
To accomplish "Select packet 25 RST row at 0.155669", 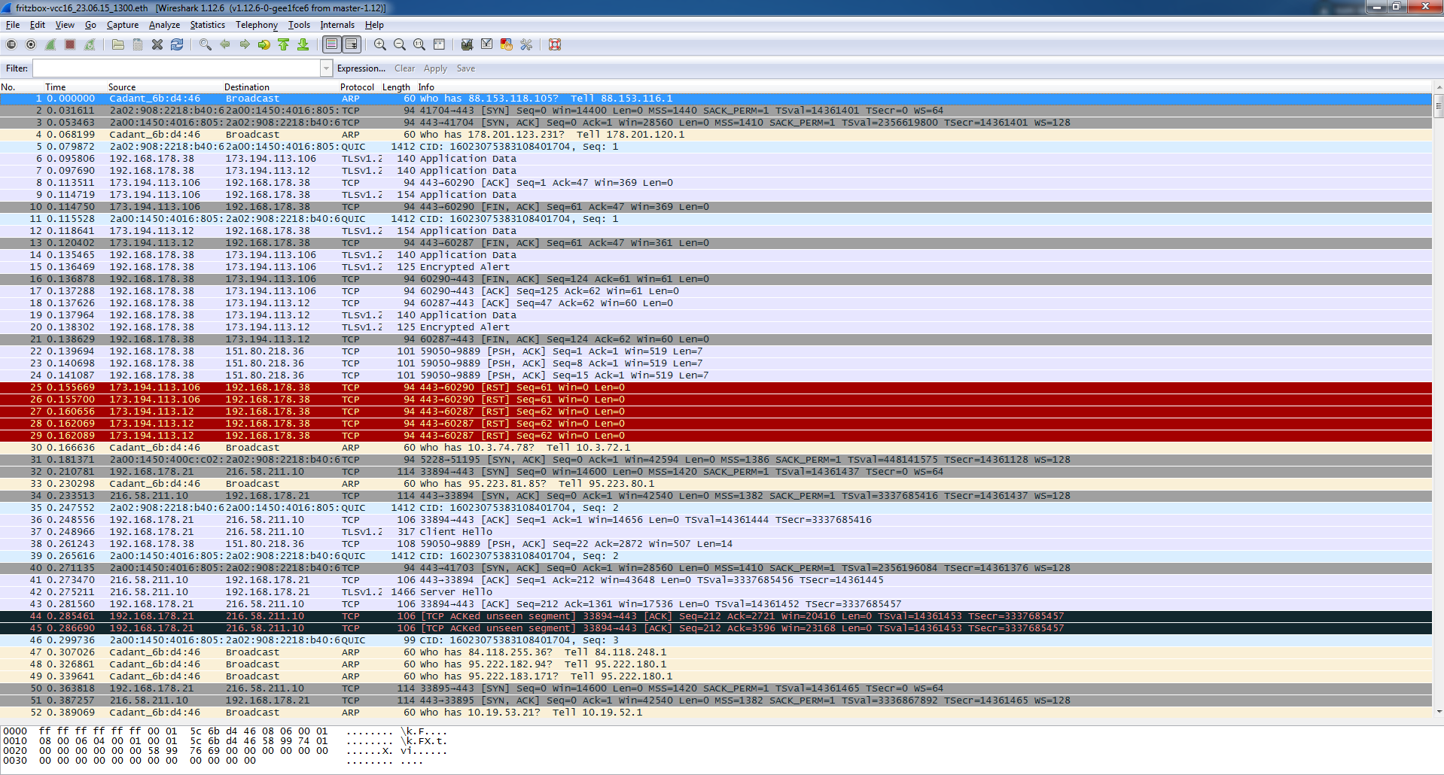I will (715, 387).
